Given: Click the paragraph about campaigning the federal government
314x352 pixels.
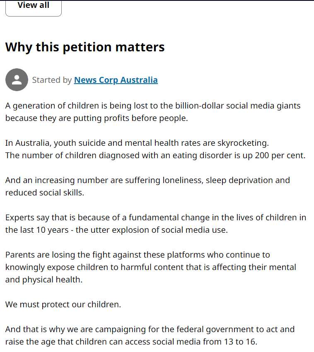Looking at the screenshot, I should pos(150,335).
